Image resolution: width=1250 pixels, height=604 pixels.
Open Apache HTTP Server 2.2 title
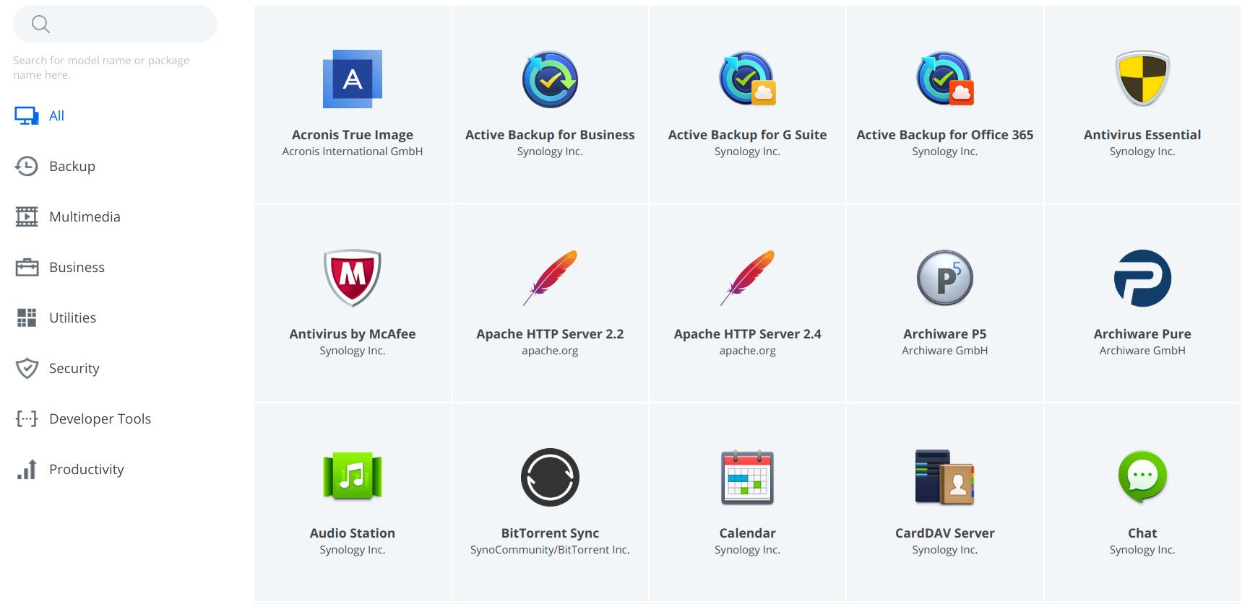550,333
